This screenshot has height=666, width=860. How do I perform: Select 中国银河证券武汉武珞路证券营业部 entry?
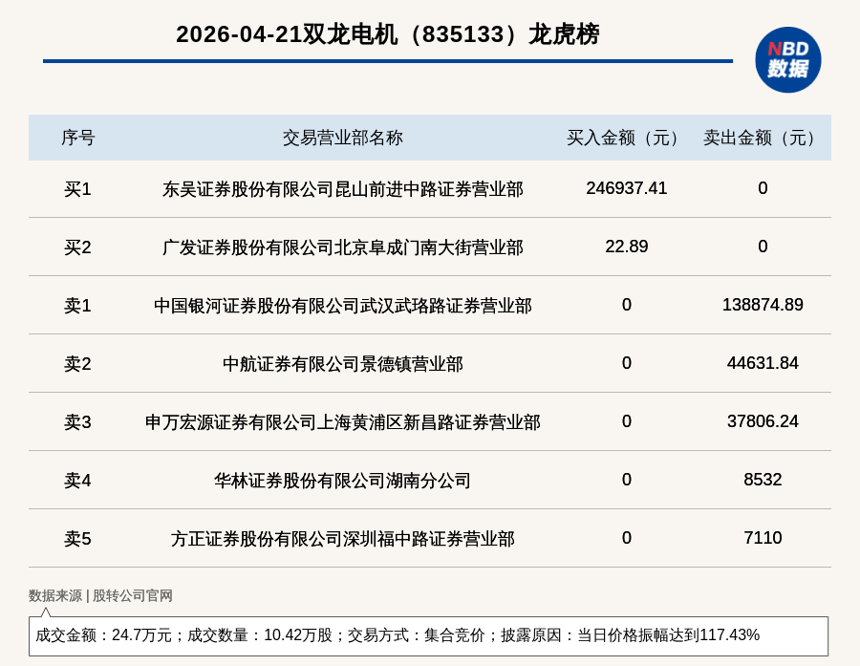[x=342, y=306]
